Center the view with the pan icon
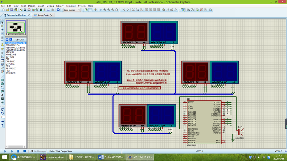 click(101, 10)
